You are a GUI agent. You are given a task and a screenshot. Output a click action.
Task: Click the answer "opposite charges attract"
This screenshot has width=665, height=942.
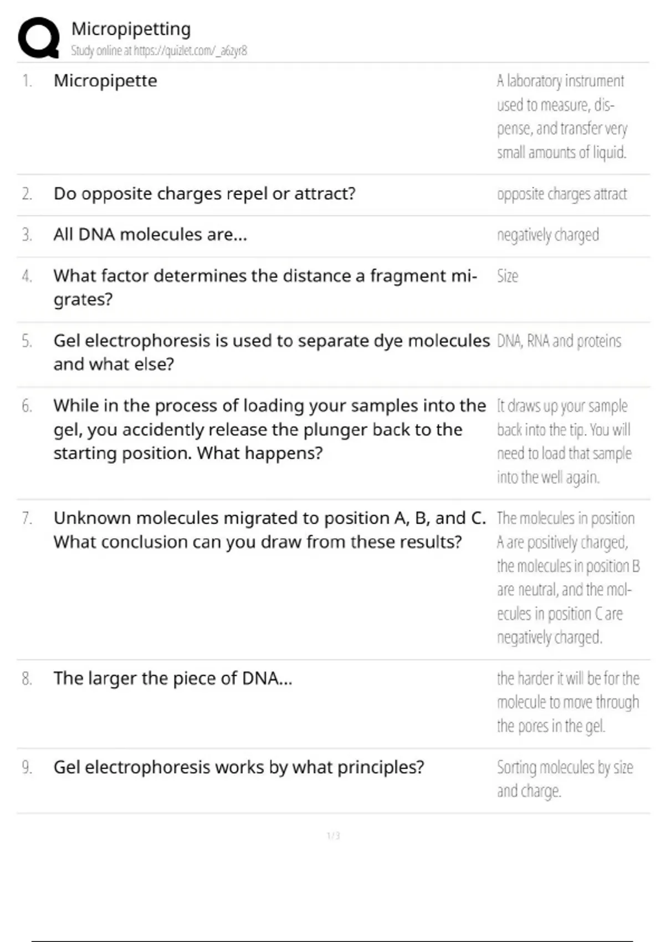click(x=561, y=194)
